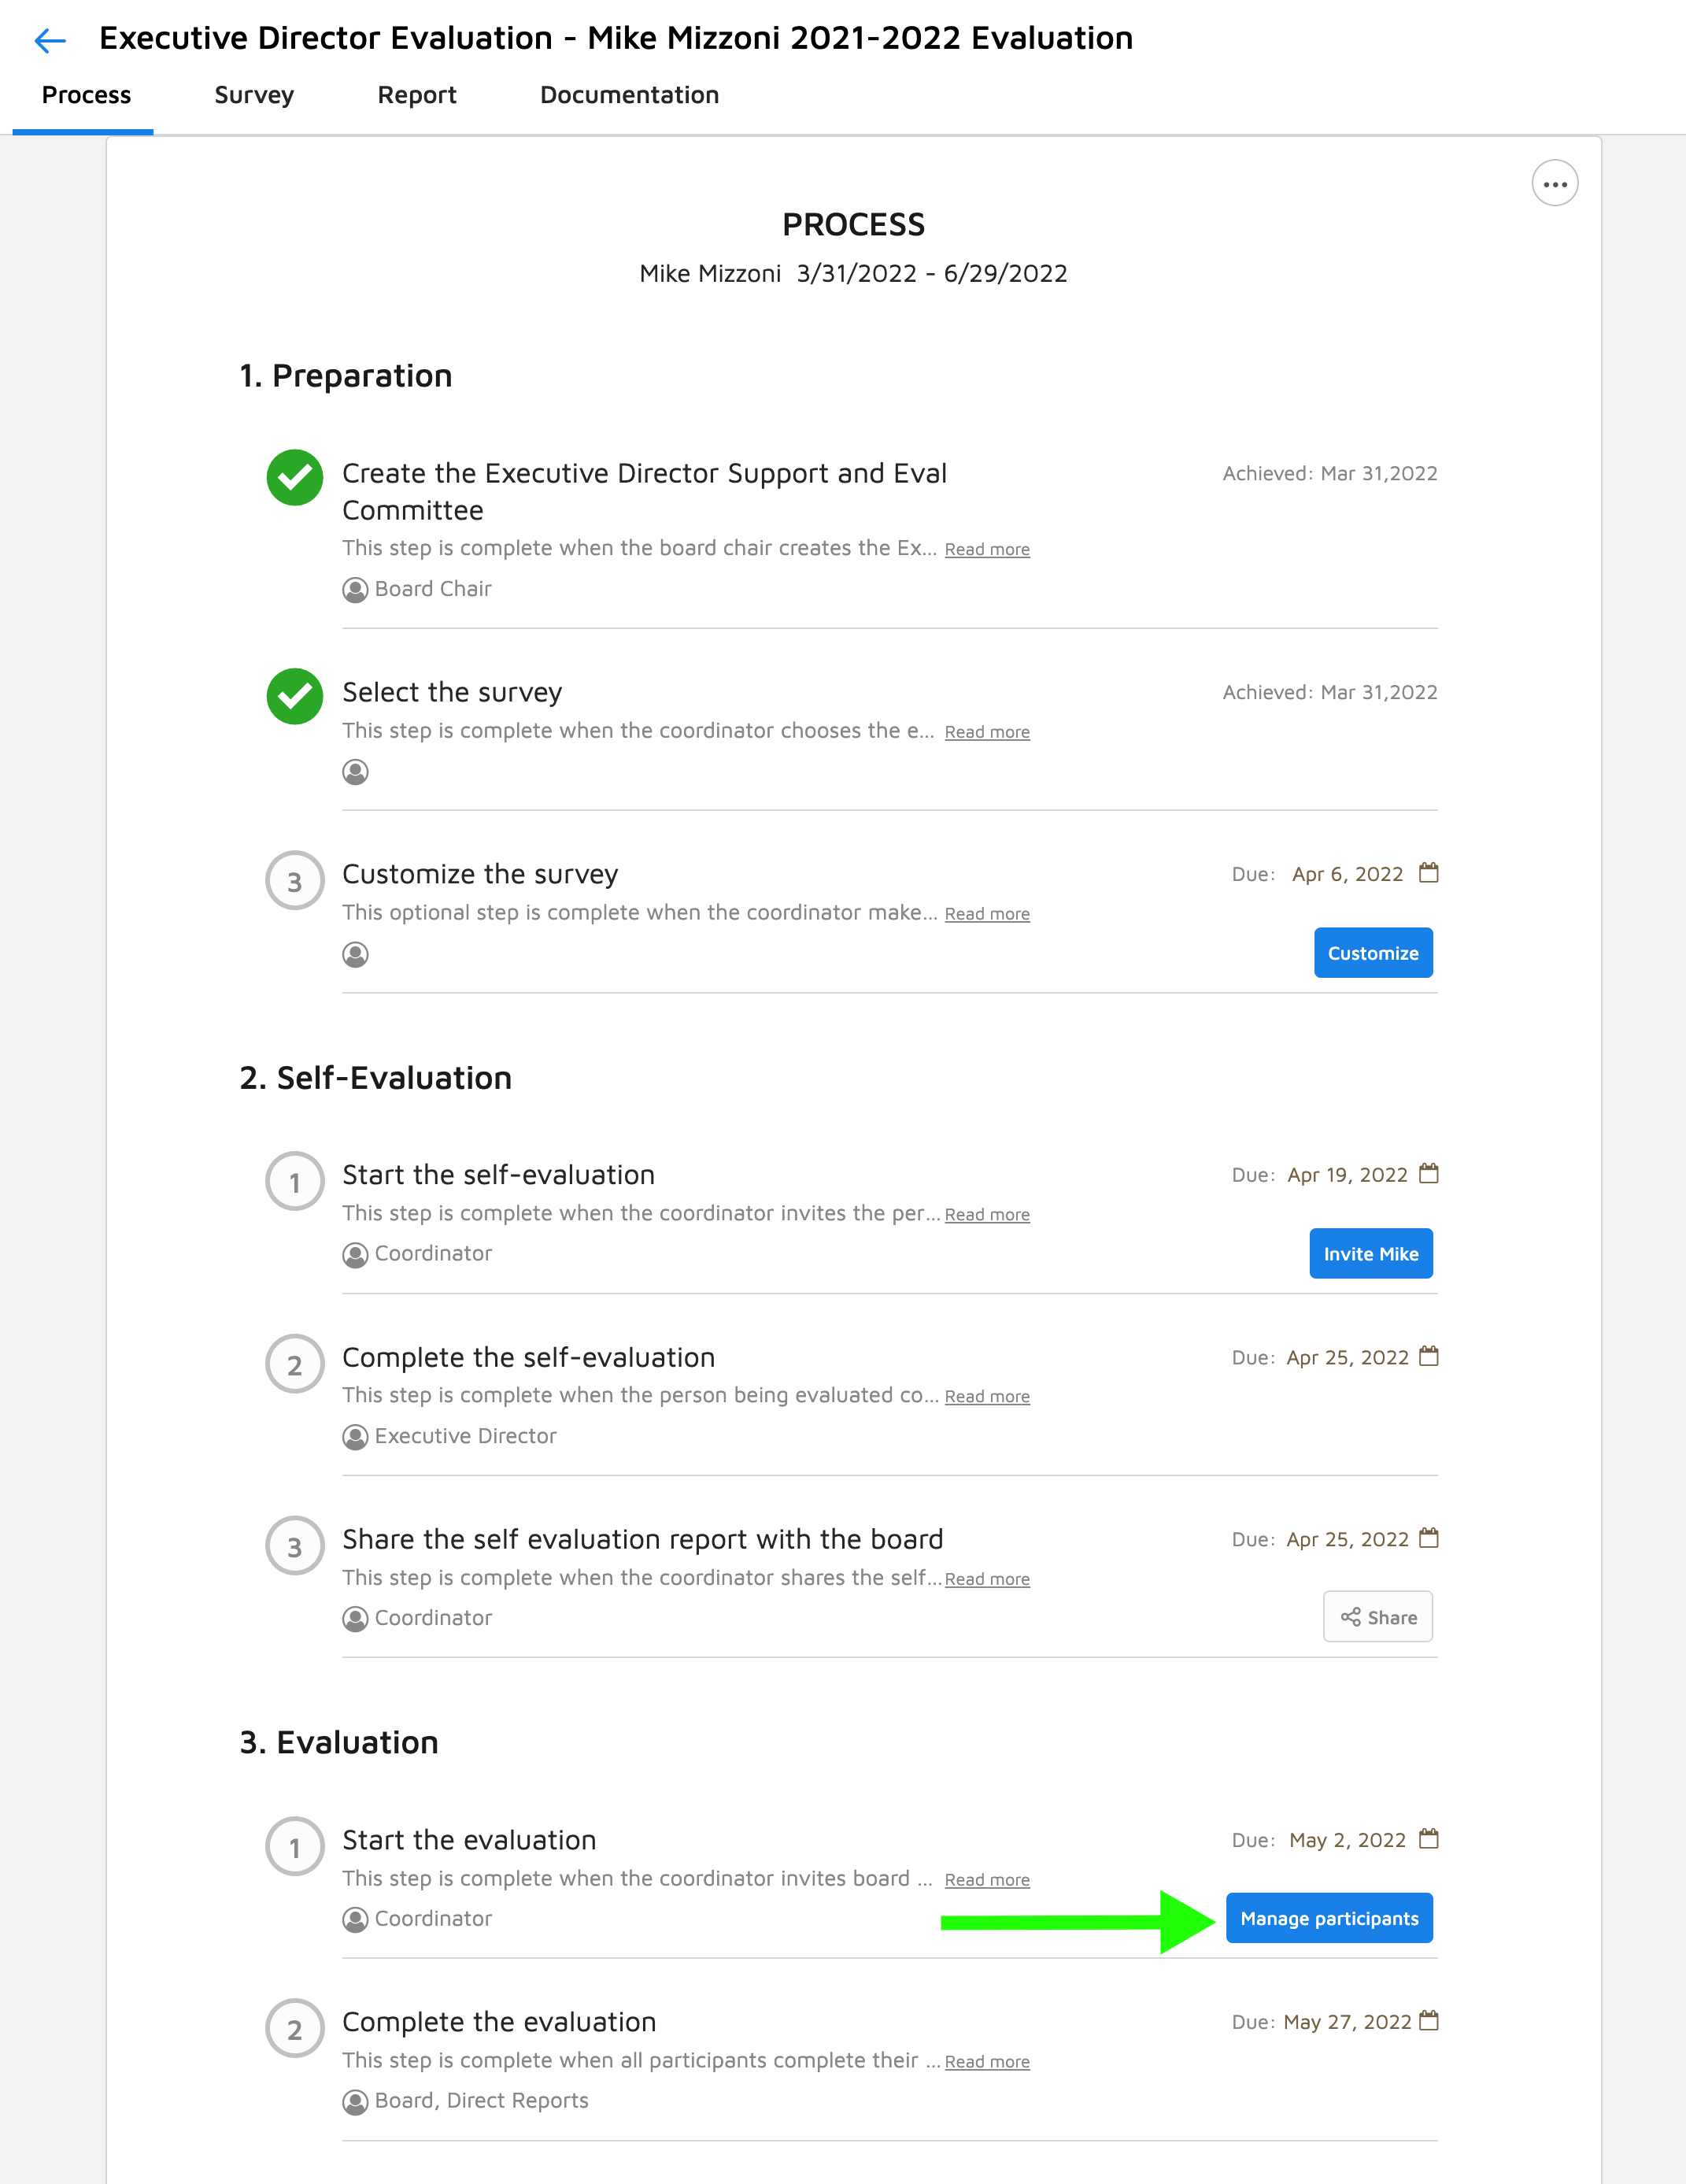Viewport: 1686px width, 2184px height.
Task: Click step 3 circle for Customize the survey
Action: tap(294, 881)
